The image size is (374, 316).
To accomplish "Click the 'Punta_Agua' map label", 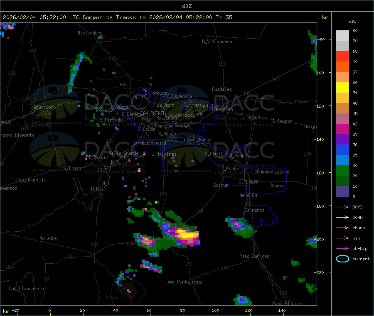I will click(189, 282).
